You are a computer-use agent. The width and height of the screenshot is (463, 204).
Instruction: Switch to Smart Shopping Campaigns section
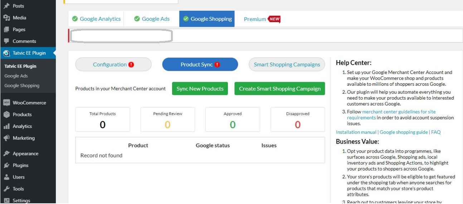pos(287,65)
